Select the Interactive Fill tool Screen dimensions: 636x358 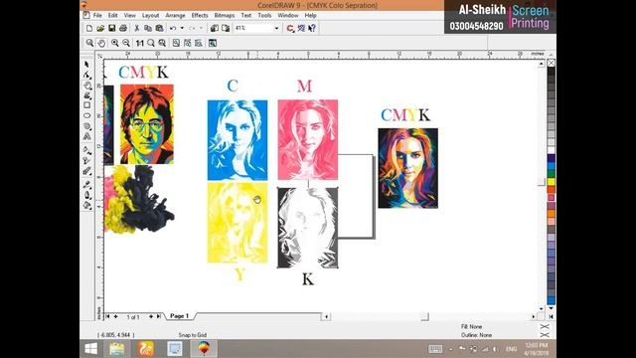(x=87, y=150)
